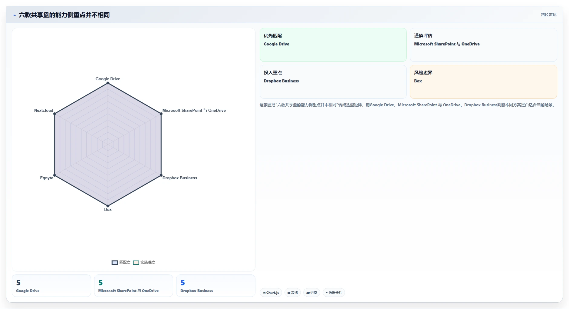Viewport: 569px width, 309px height.
Task: Click the Nextcloud axis label
Action: [x=44, y=110]
